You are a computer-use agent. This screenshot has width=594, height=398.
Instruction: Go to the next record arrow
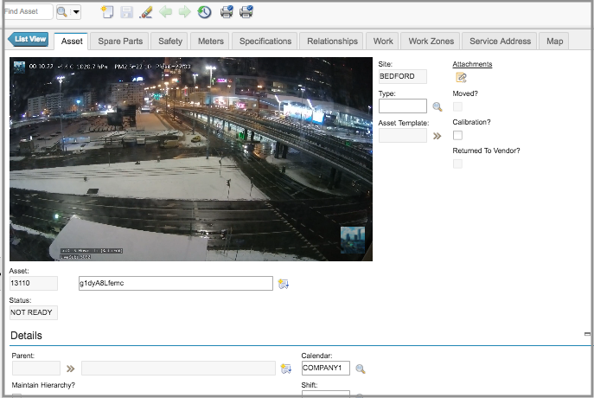185,12
